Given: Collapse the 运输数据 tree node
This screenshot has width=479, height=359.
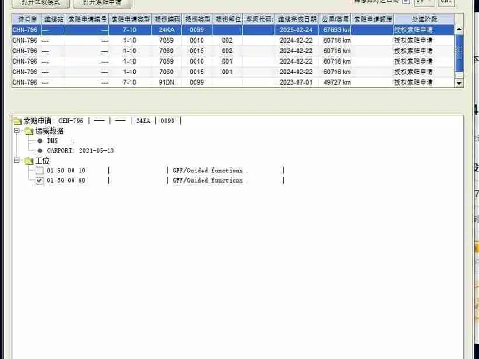Looking at the screenshot, I should click(x=17, y=131).
